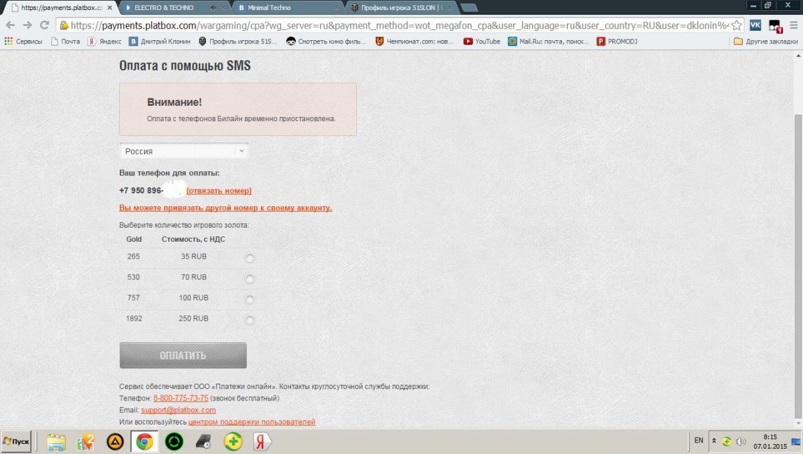Open the VK extension icon
Image resolution: width=803 pixels, height=454 pixels.
755,25
